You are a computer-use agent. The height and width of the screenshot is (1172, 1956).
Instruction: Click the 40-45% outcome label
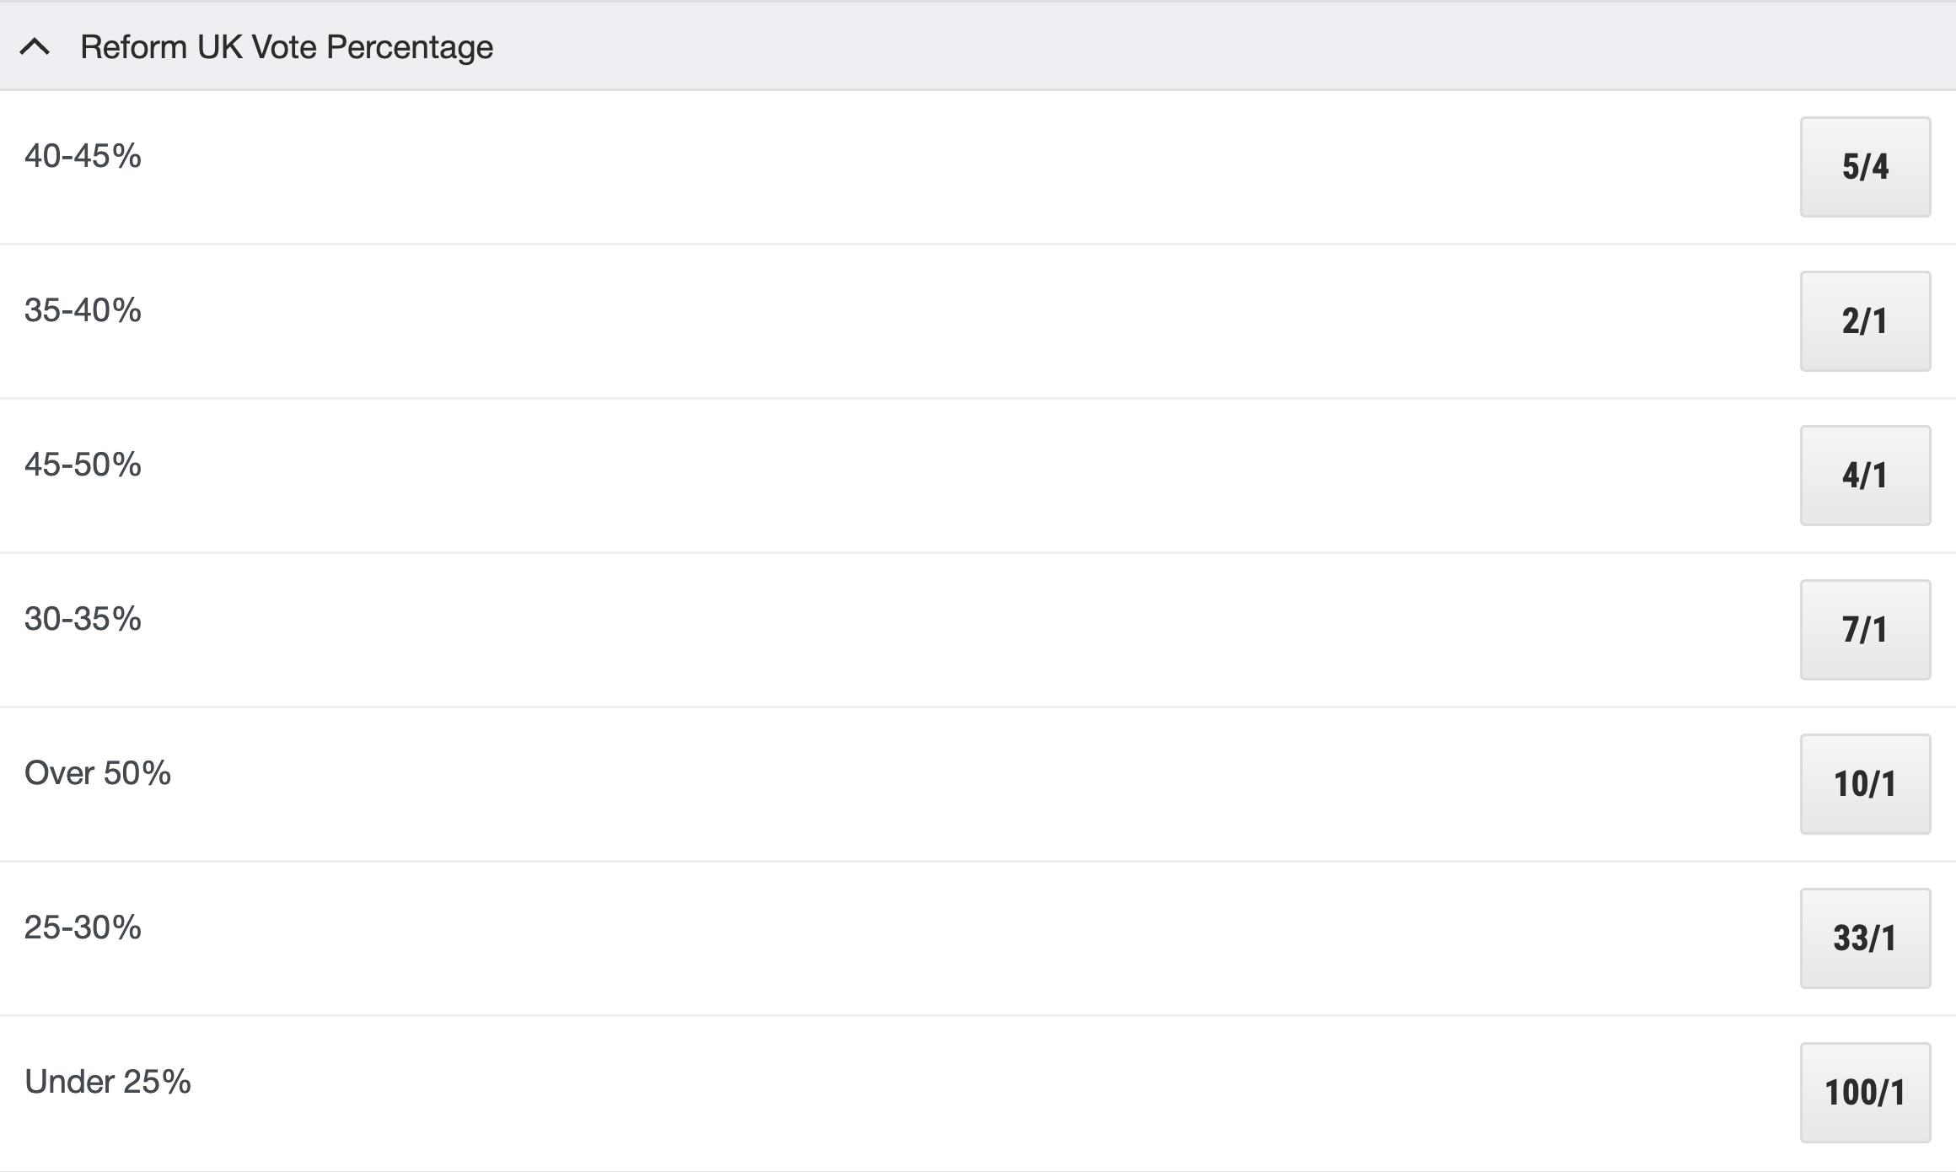[x=83, y=156]
